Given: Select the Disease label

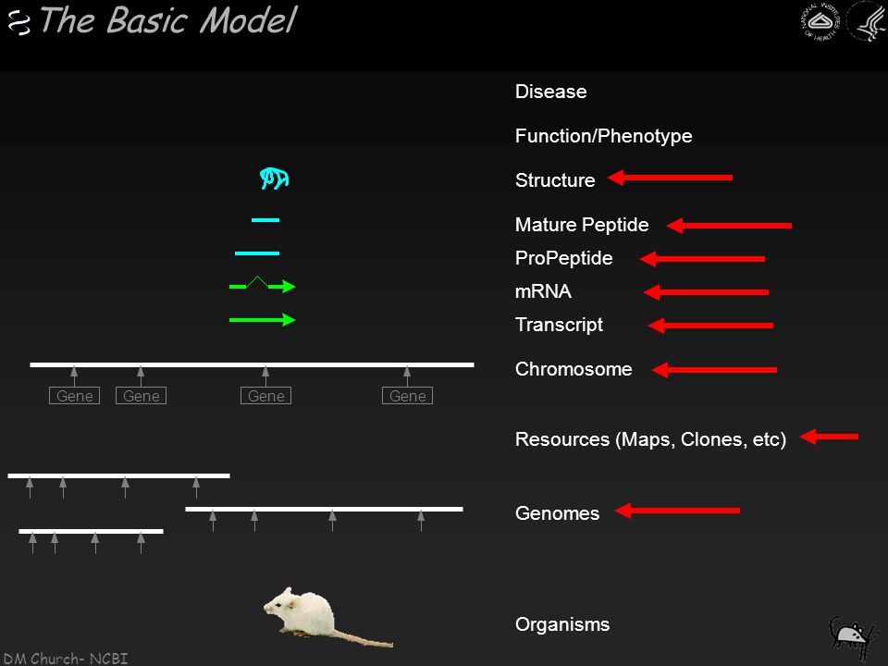Looking at the screenshot, I should pos(550,92).
